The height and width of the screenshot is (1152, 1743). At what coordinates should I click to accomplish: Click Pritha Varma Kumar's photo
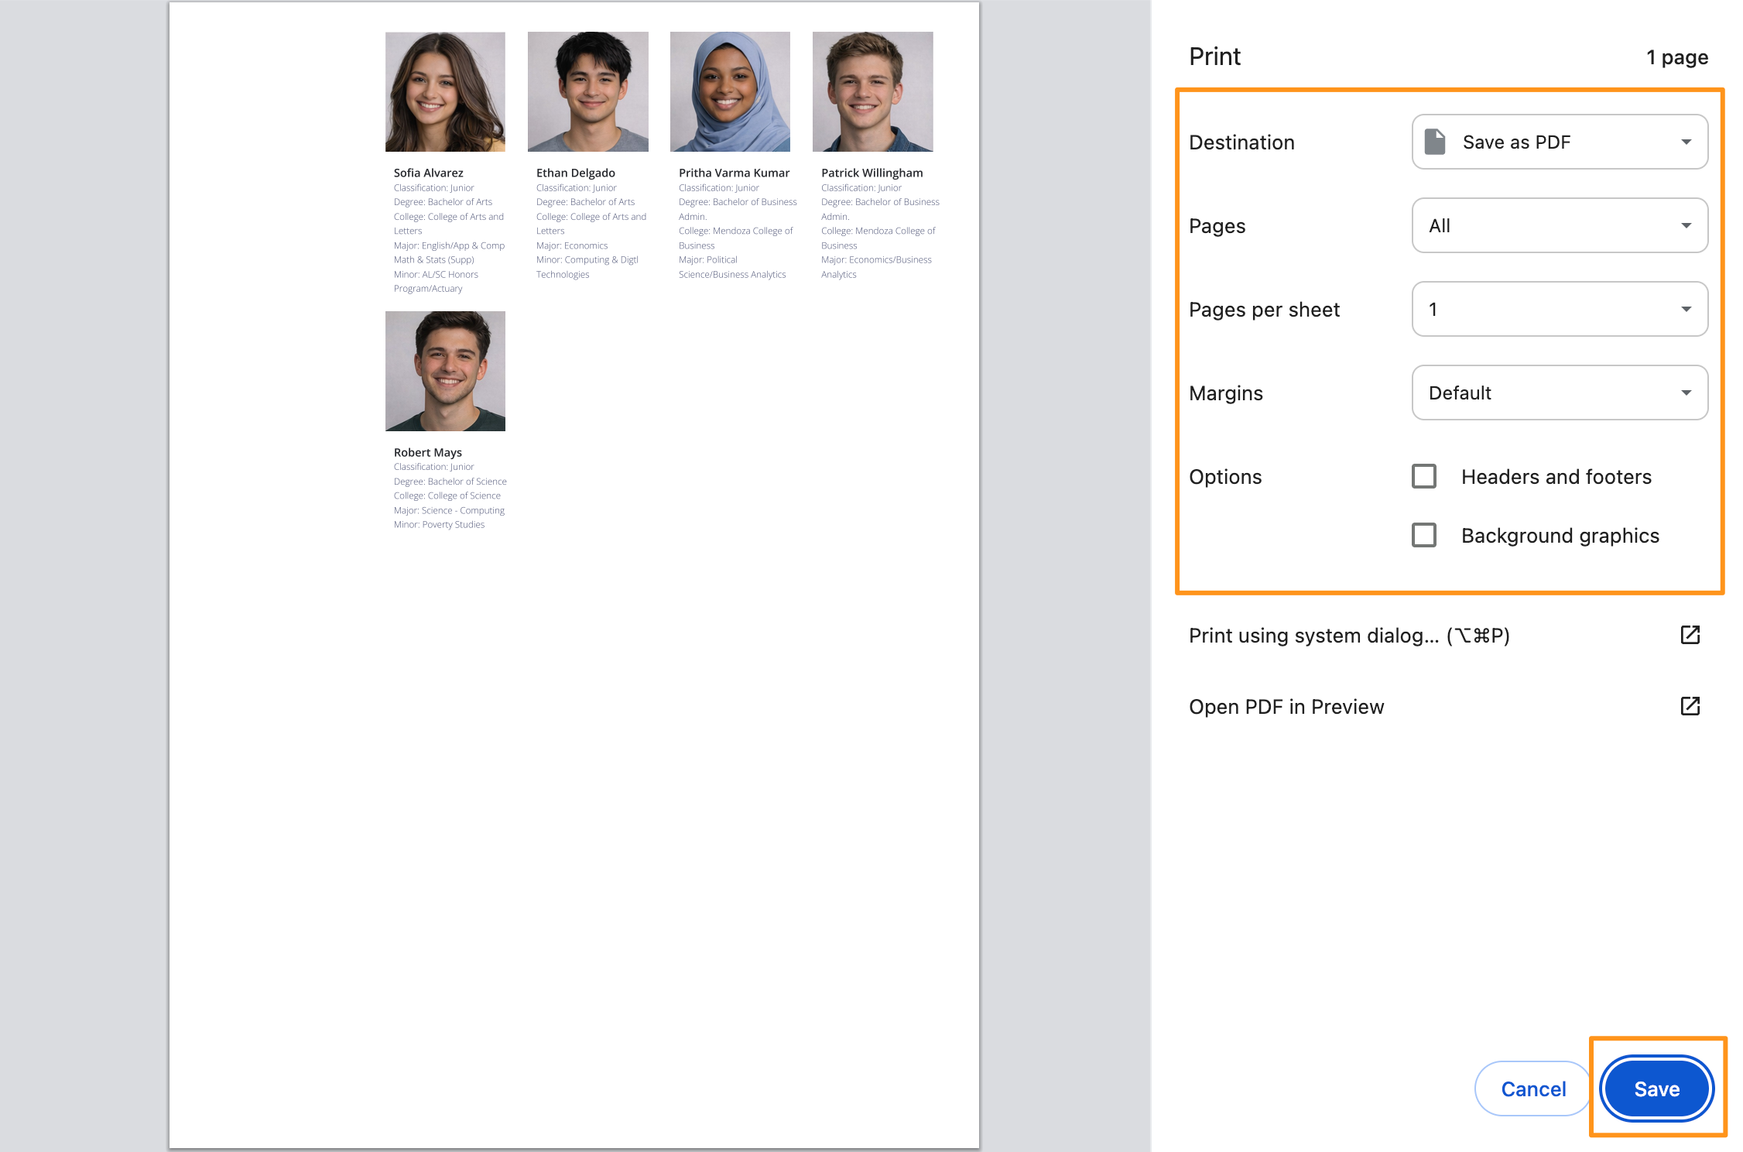730,91
